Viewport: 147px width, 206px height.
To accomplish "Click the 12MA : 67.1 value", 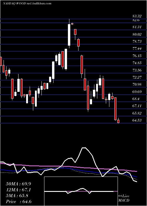I will coord(19,190).
